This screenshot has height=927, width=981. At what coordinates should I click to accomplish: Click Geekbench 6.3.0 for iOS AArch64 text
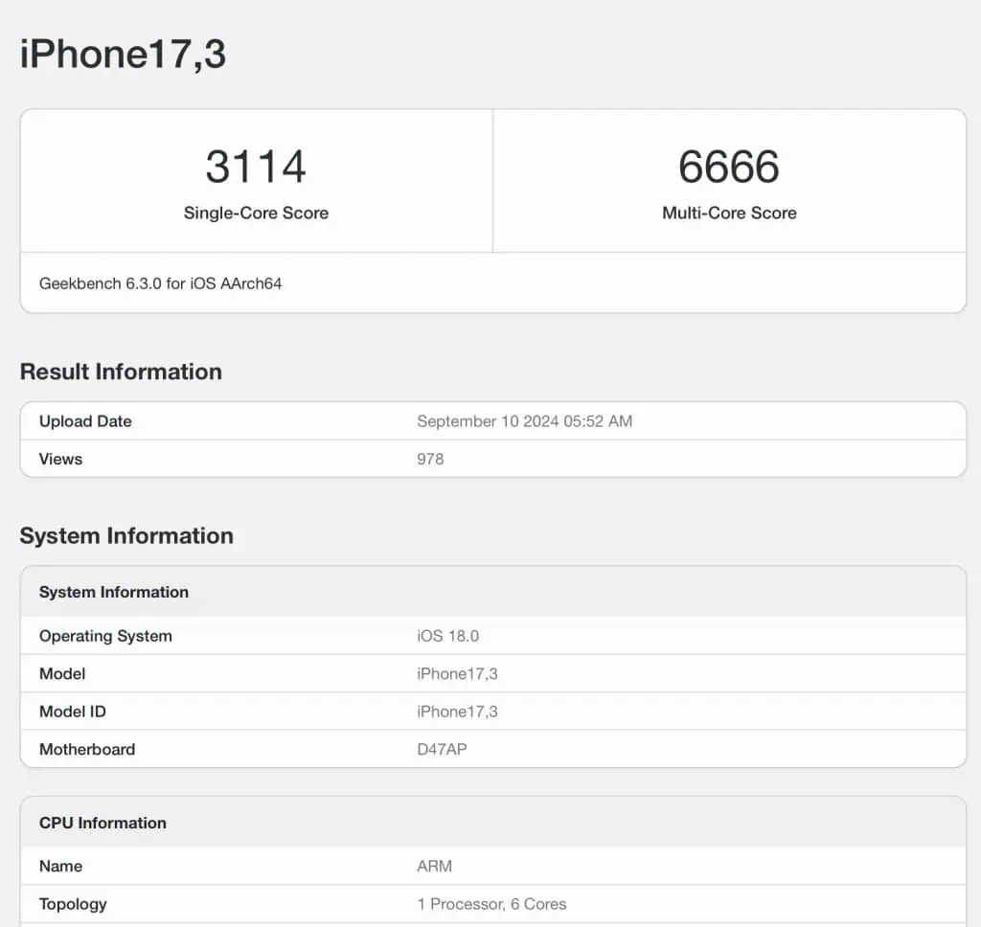click(160, 283)
